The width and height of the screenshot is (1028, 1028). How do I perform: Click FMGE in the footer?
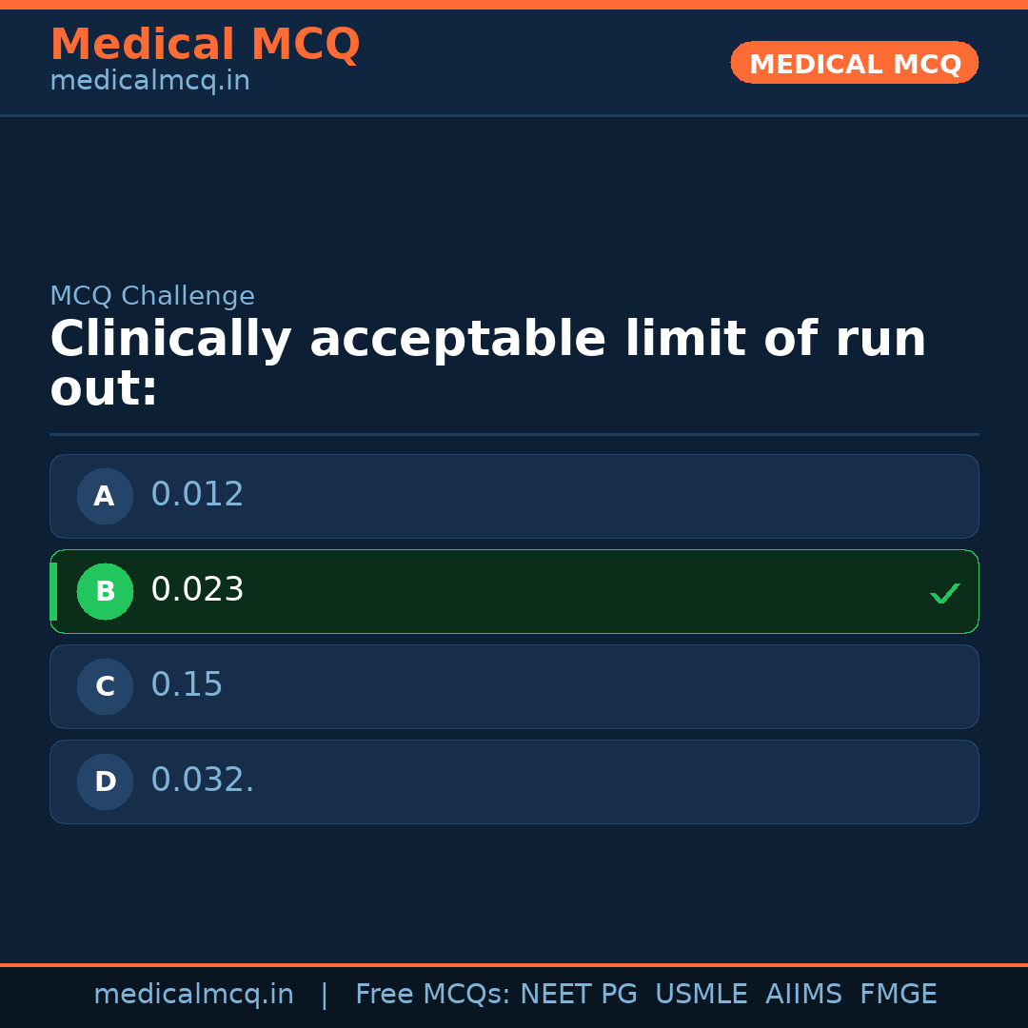tap(898, 995)
